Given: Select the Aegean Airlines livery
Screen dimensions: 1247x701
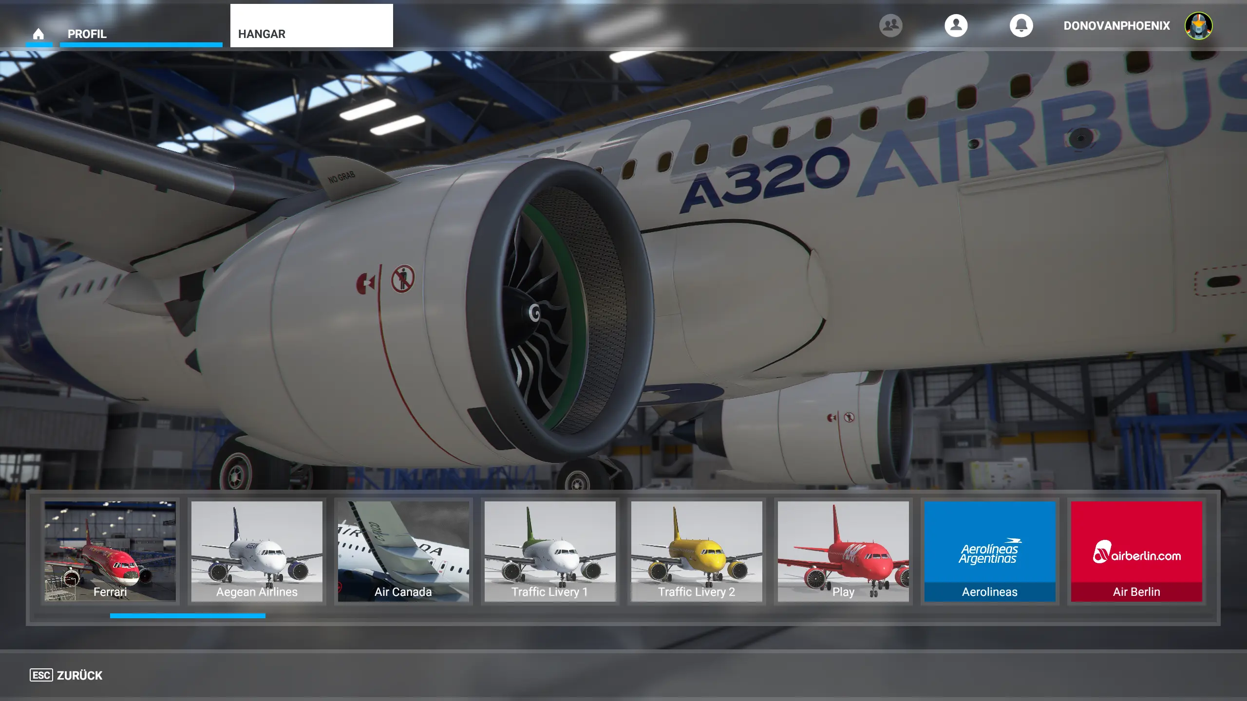Looking at the screenshot, I should (257, 551).
